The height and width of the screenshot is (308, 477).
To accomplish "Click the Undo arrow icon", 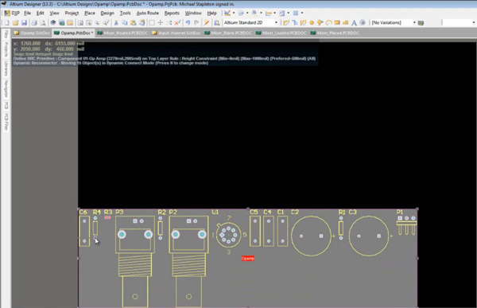I will click(x=188, y=22).
